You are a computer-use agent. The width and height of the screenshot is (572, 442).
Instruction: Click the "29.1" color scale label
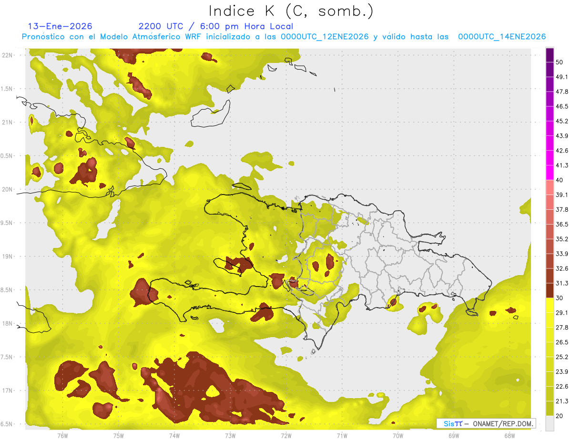click(562, 312)
